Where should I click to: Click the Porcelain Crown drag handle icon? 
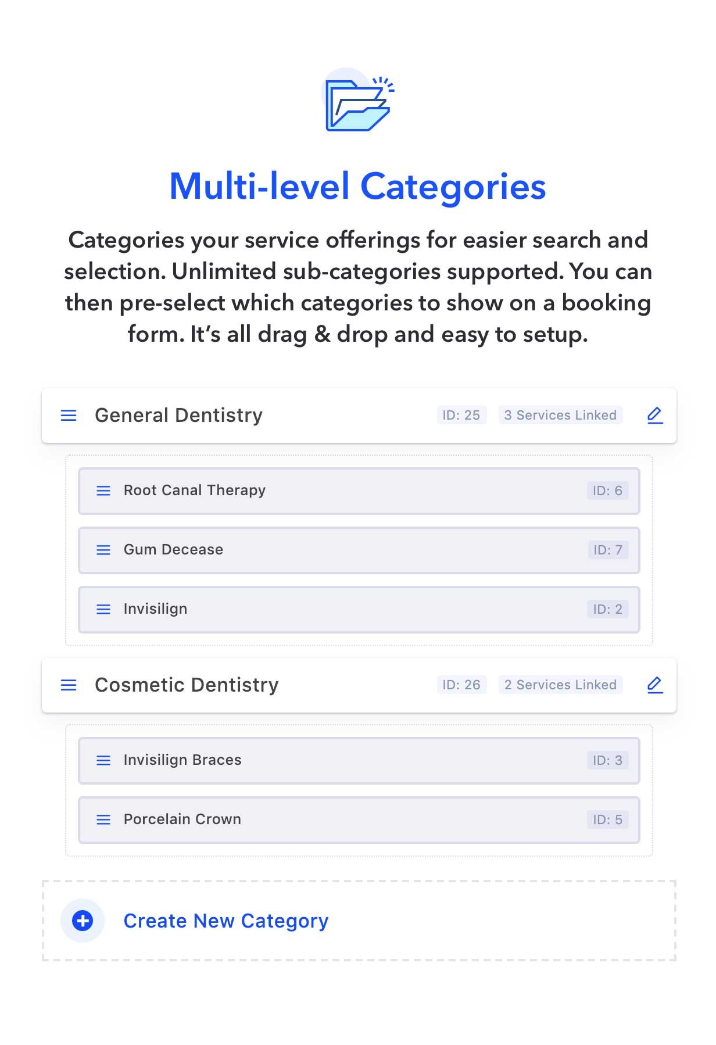tap(103, 820)
